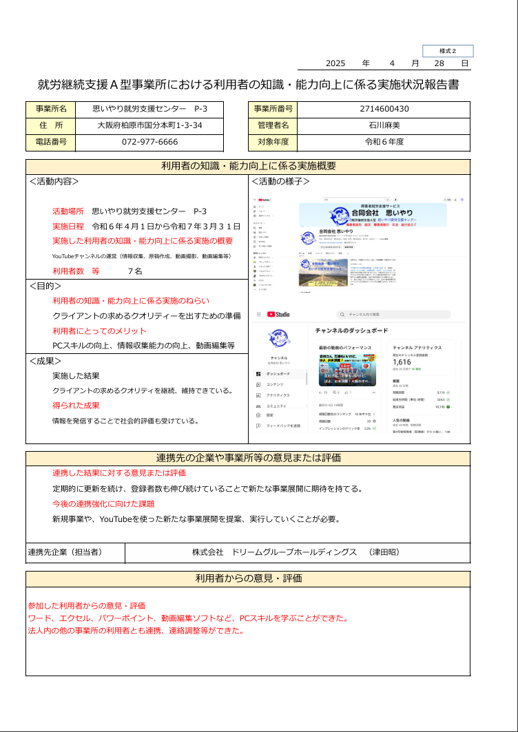This screenshot has height=732, width=518.
Task: Click the ７名 user count
Action: 135,271
